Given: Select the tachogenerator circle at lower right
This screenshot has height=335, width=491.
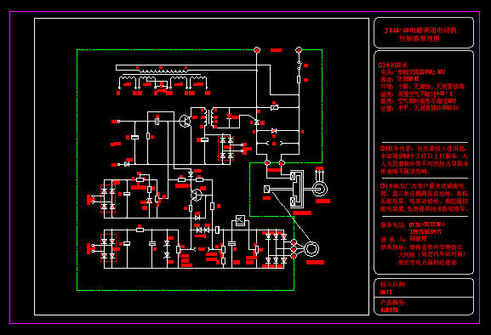Looking at the screenshot, I should tap(311, 249).
